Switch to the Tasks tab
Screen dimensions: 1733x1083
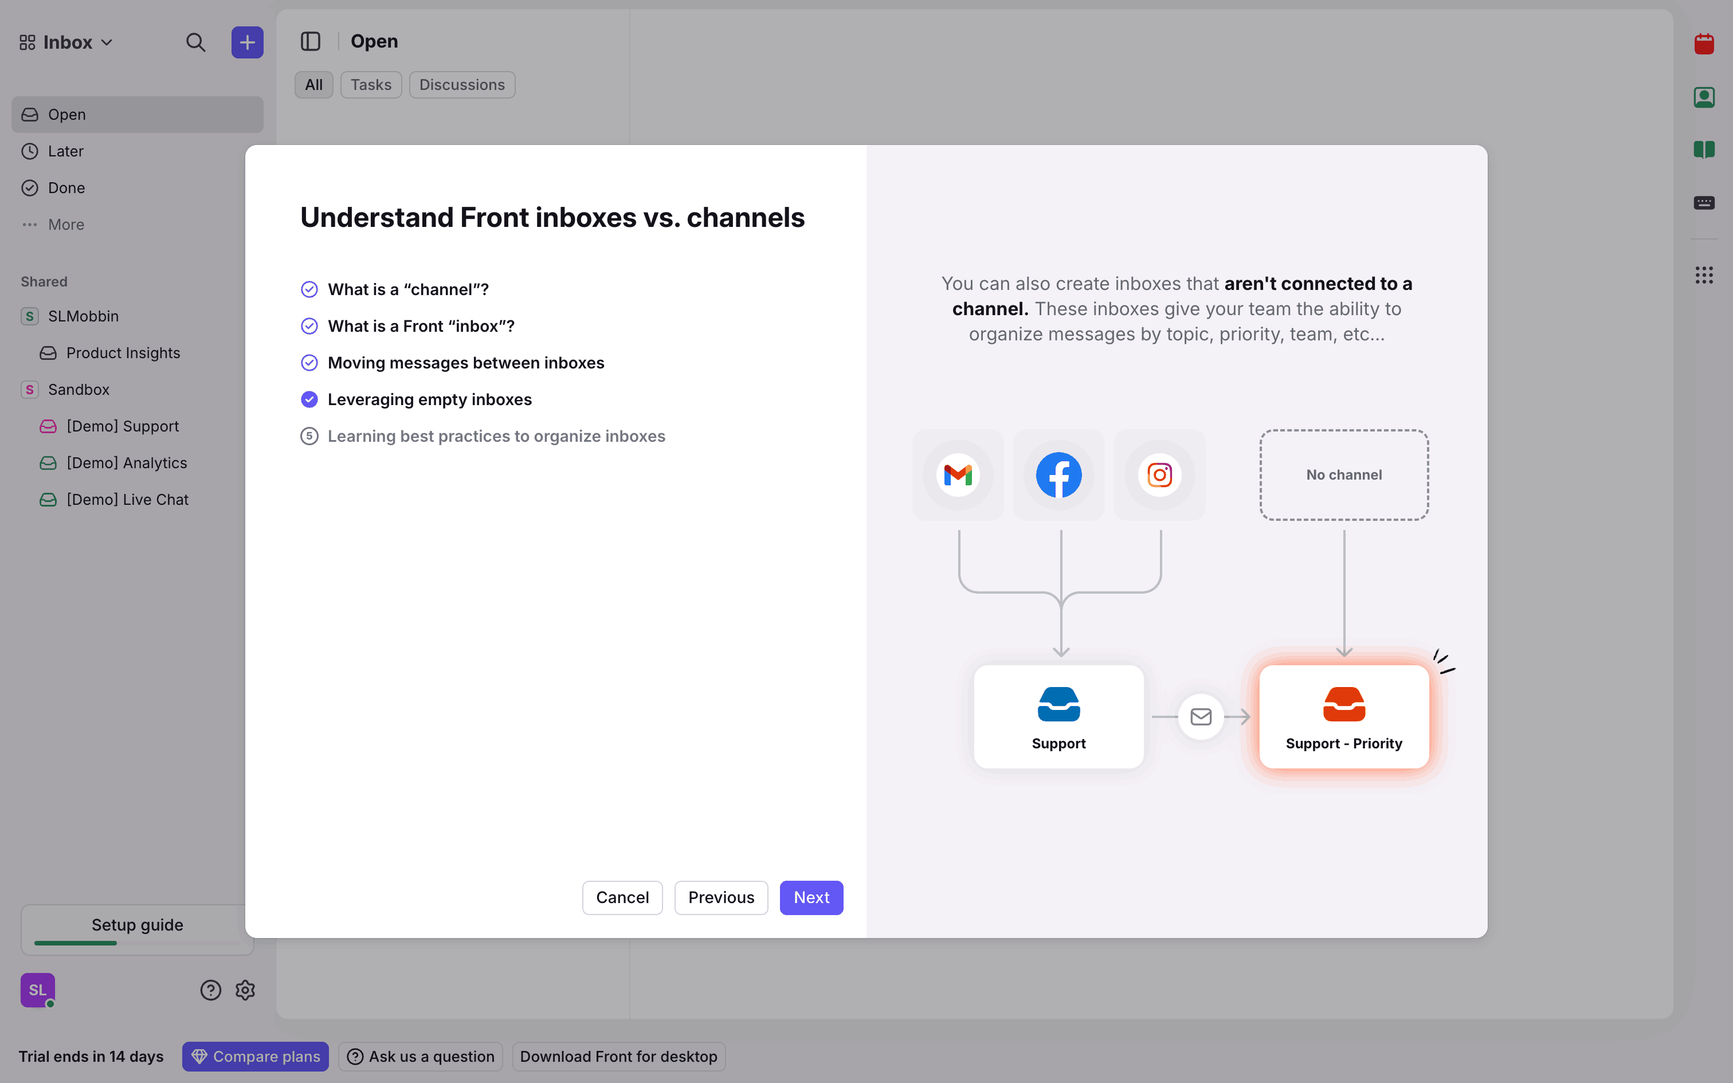point(370,85)
